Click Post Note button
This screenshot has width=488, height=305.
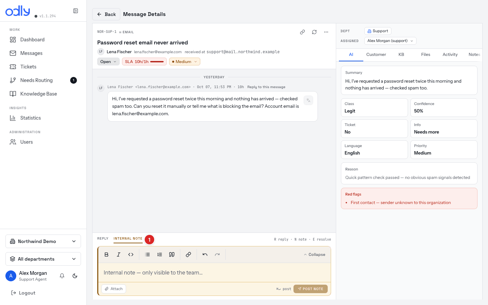310,289
